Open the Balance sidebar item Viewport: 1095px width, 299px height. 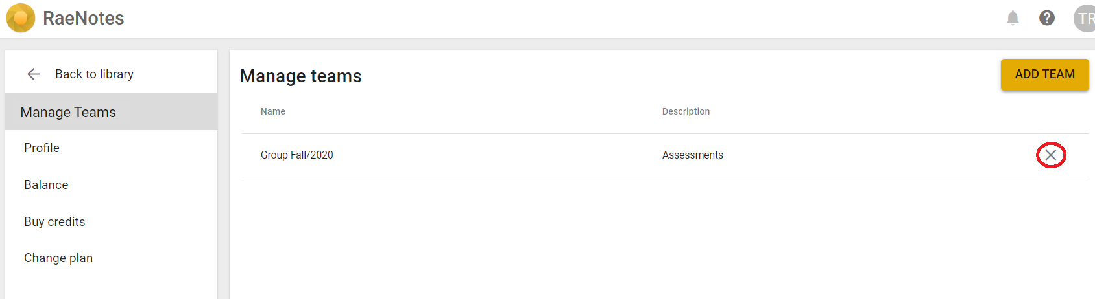pos(112,185)
